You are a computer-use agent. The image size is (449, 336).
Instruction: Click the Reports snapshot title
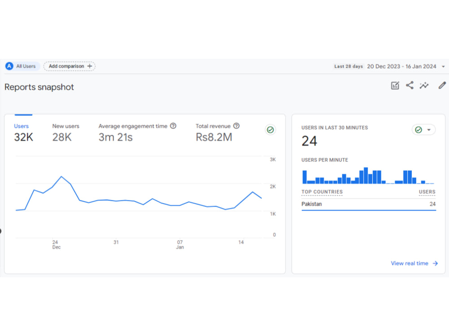[39, 87]
